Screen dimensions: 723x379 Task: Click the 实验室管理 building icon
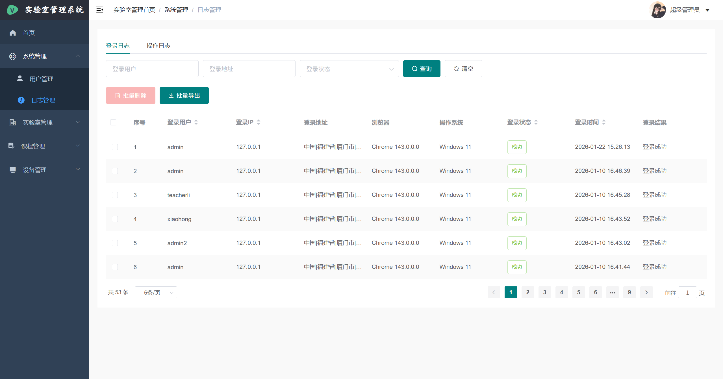pos(13,122)
